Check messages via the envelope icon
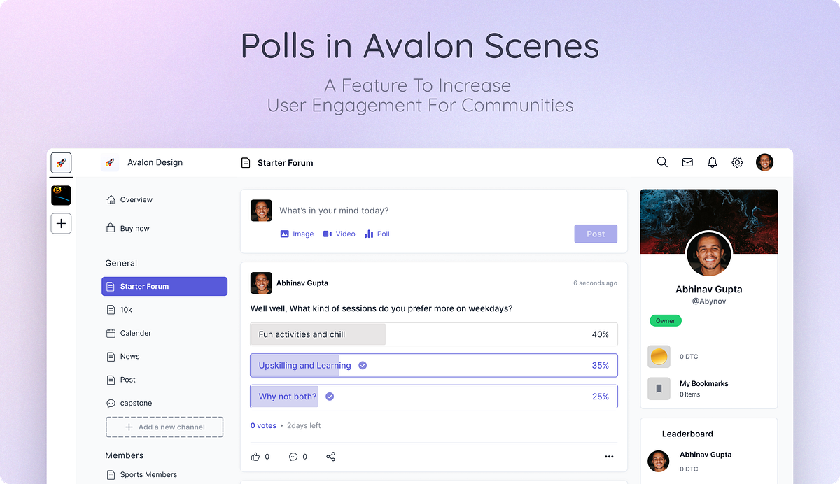This screenshot has width=840, height=484. click(x=687, y=162)
